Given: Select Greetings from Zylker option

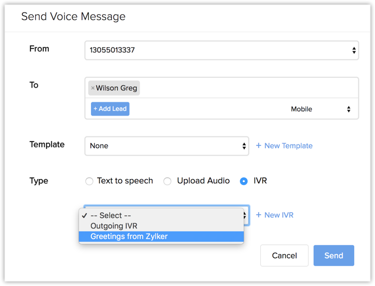Looking at the screenshot, I should (x=129, y=237).
